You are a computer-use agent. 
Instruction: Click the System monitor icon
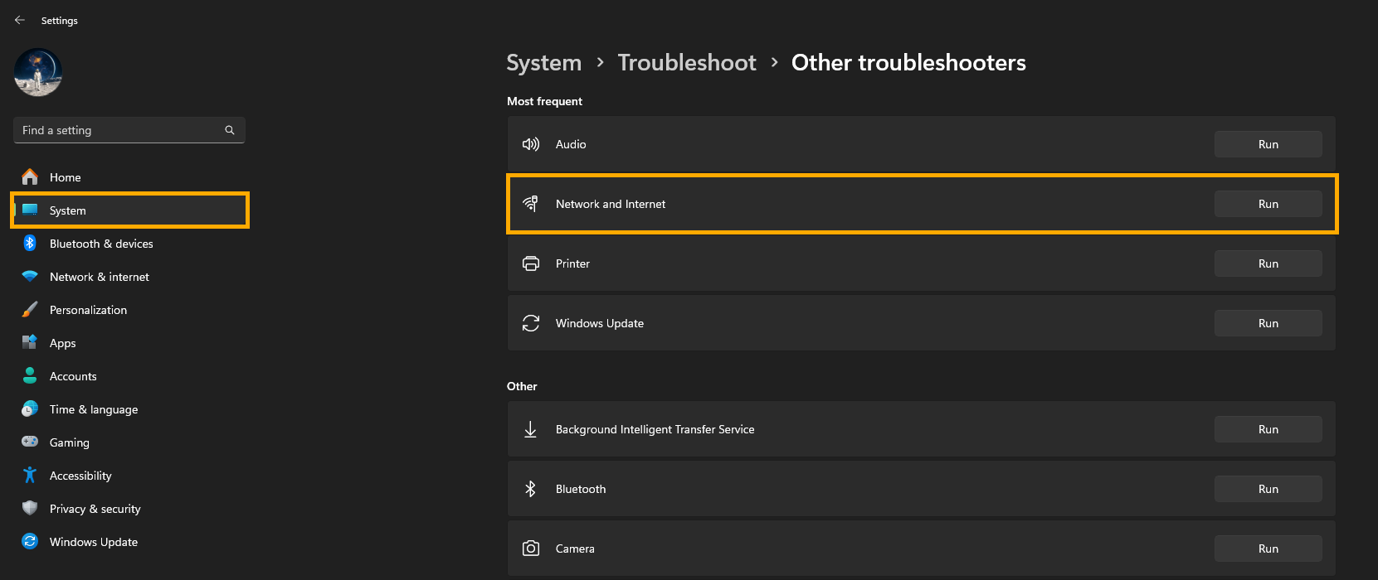pos(30,210)
